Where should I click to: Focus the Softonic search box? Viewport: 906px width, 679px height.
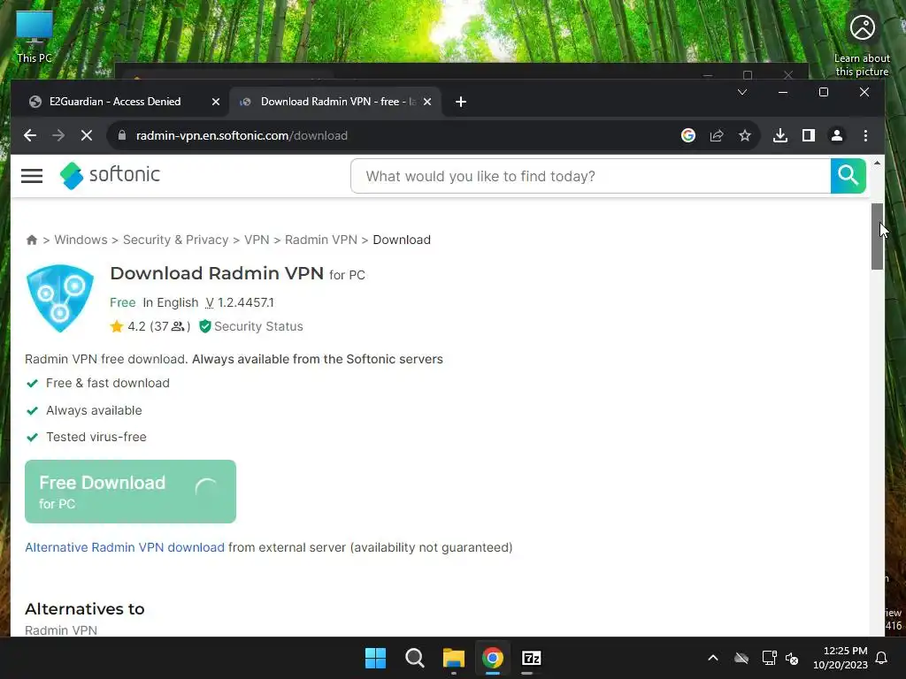(x=590, y=176)
